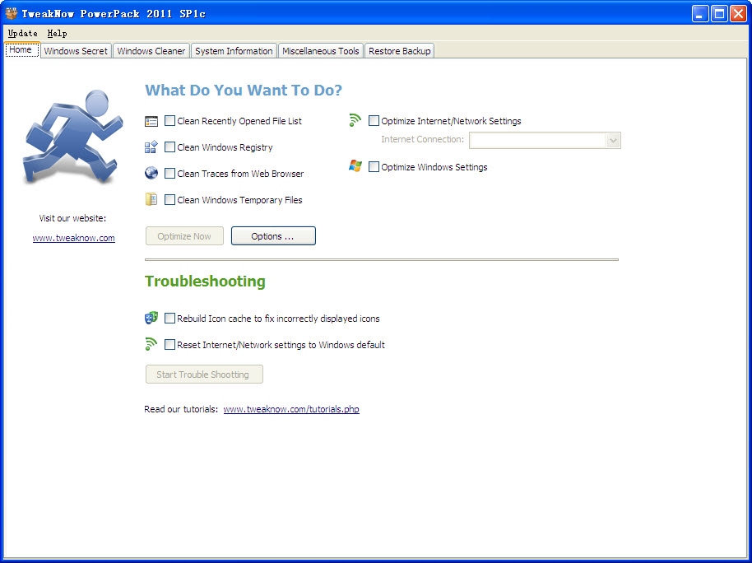Check Optimize Windows Settings option

(x=374, y=167)
